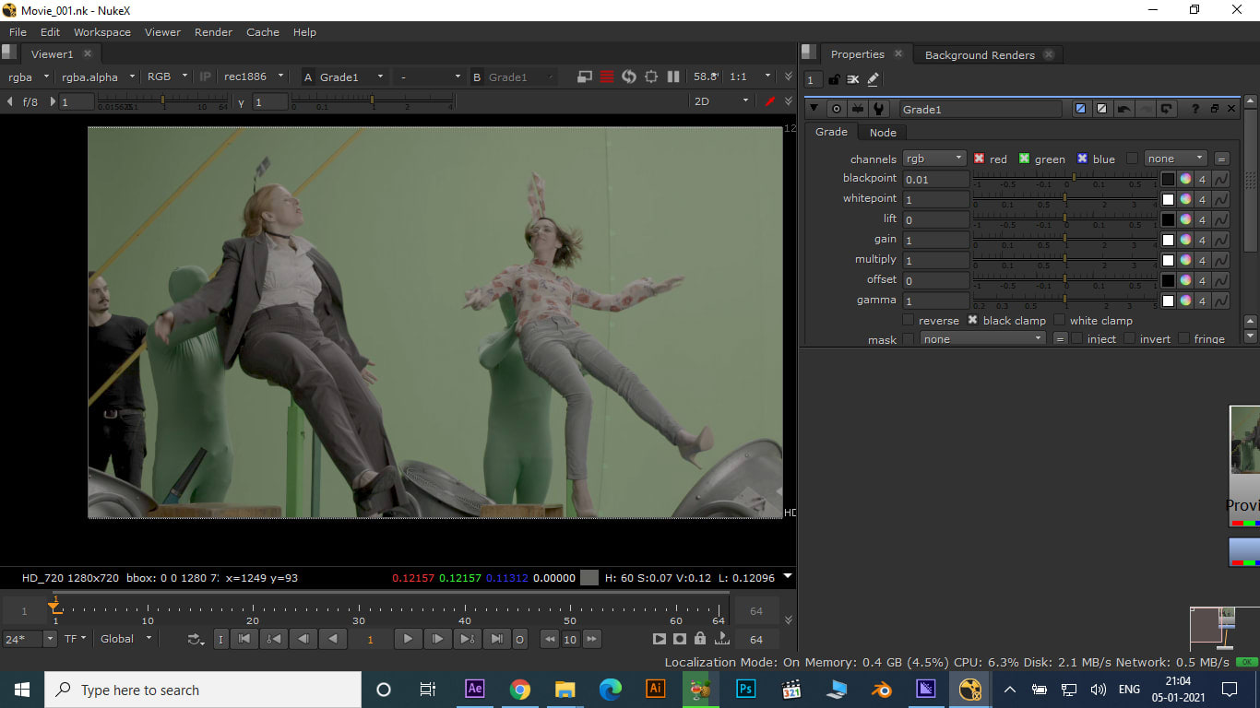Disable the black clamp checkbox
Viewport: 1260px width, 708px height.
click(x=972, y=320)
